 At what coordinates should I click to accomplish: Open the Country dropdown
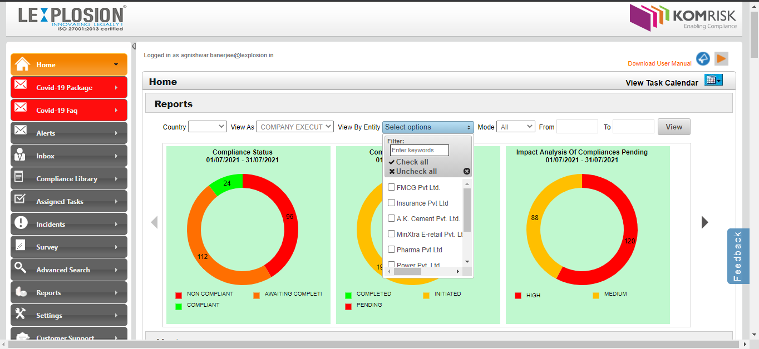point(208,127)
